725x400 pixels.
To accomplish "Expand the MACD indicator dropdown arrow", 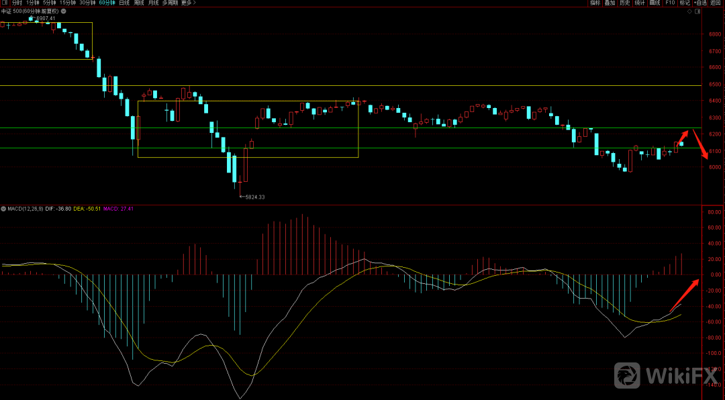I will 3,209.
